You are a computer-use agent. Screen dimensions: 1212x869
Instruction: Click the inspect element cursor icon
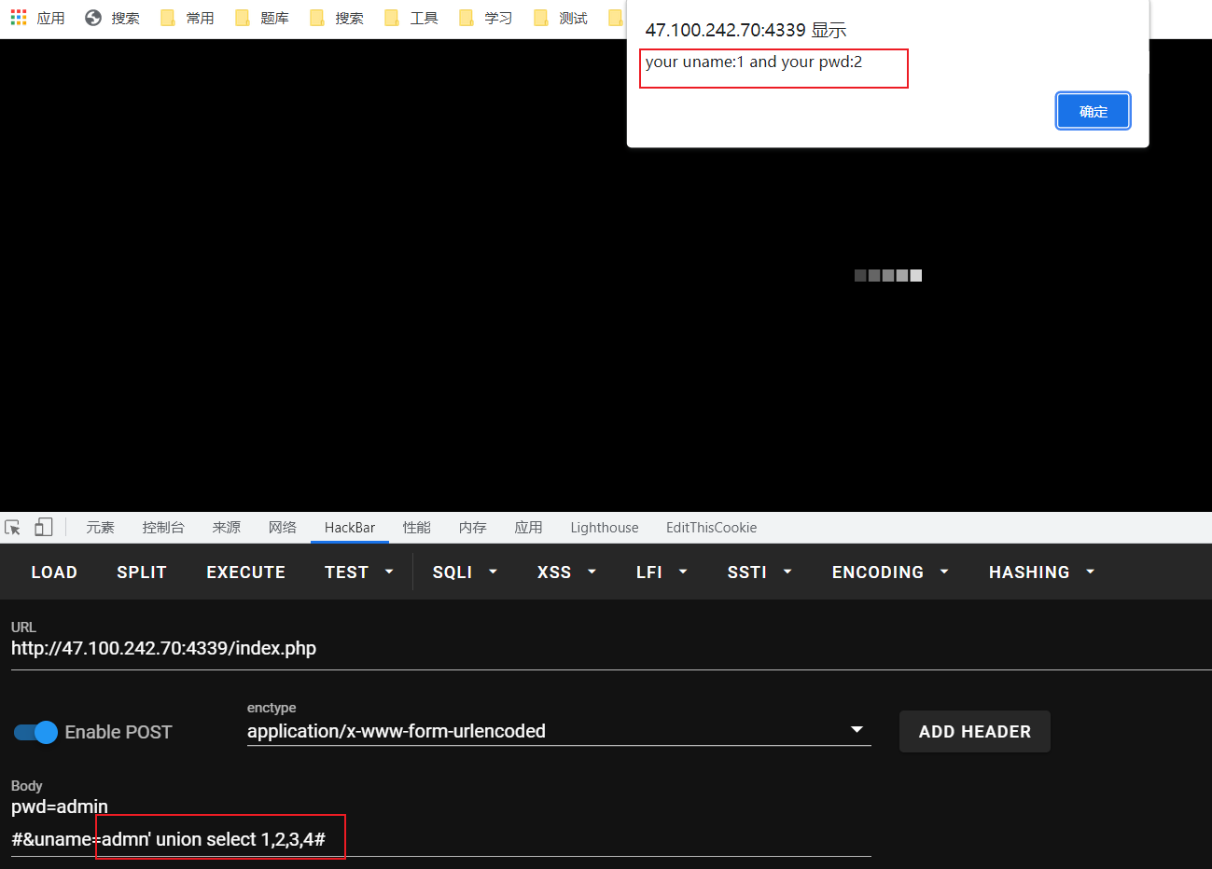coord(12,528)
